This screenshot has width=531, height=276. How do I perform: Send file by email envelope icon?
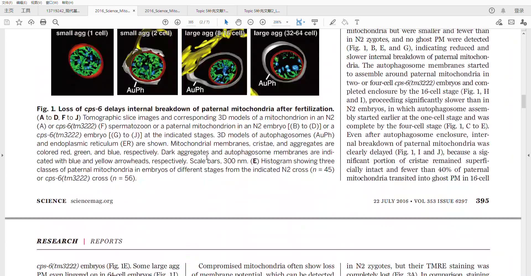point(511,22)
